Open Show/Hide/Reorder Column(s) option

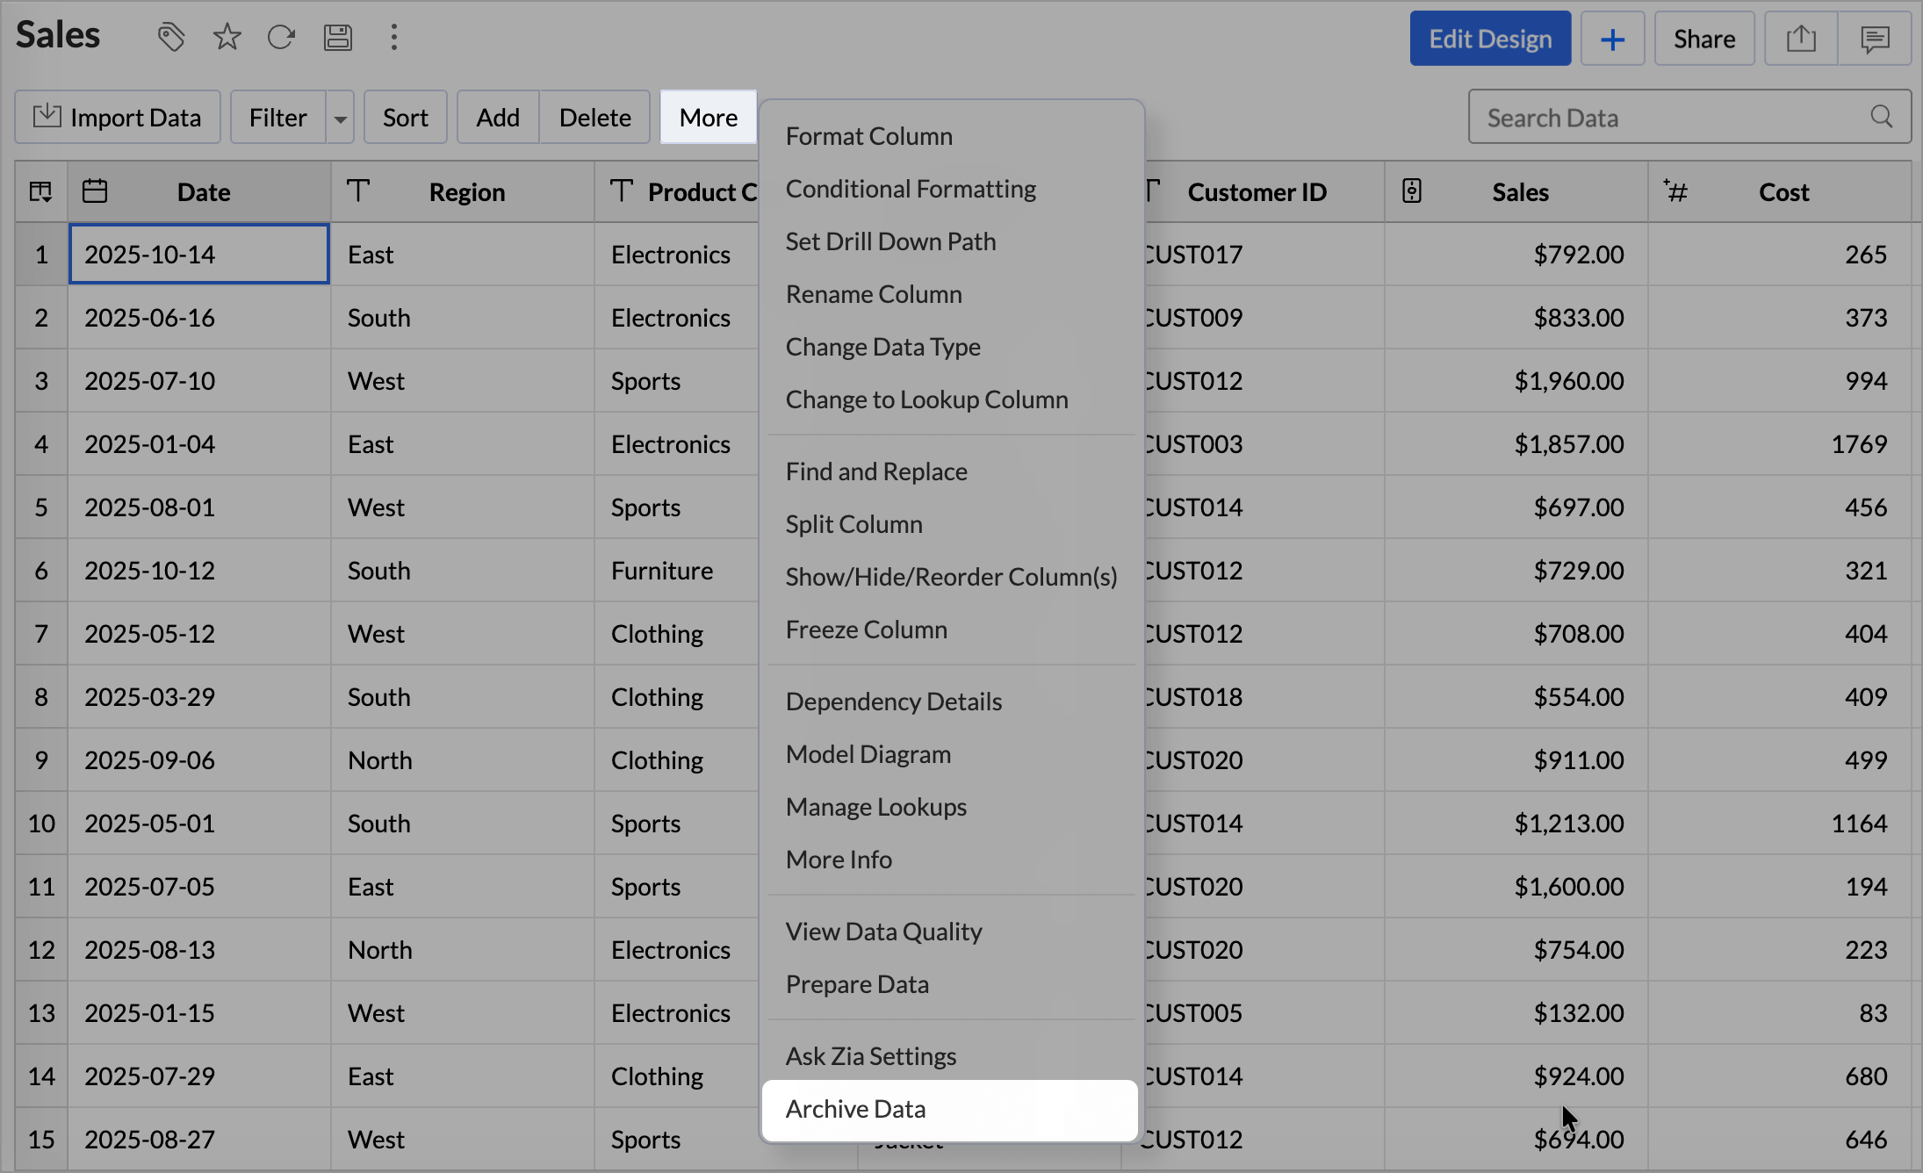tap(951, 577)
